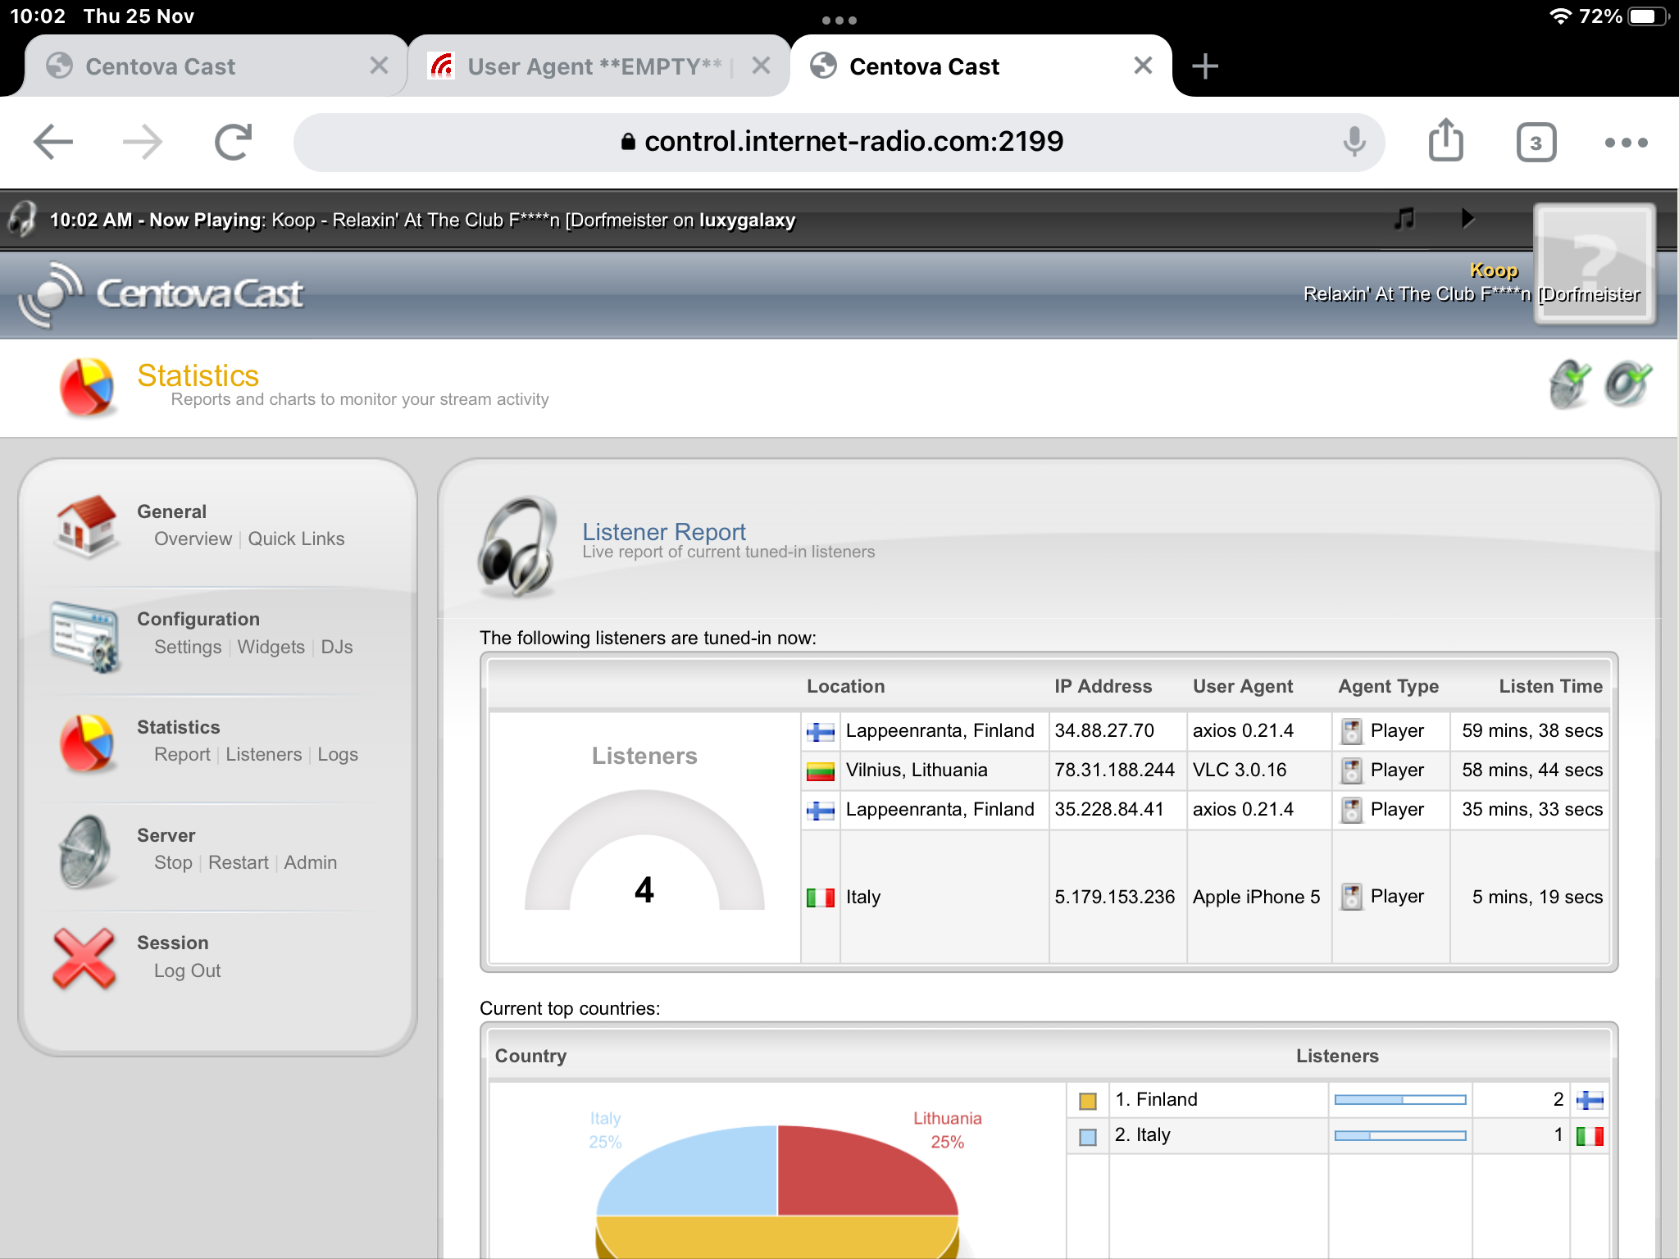The image size is (1679, 1259).
Task: Click the second stream status icon top right
Action: (1627, 384)
